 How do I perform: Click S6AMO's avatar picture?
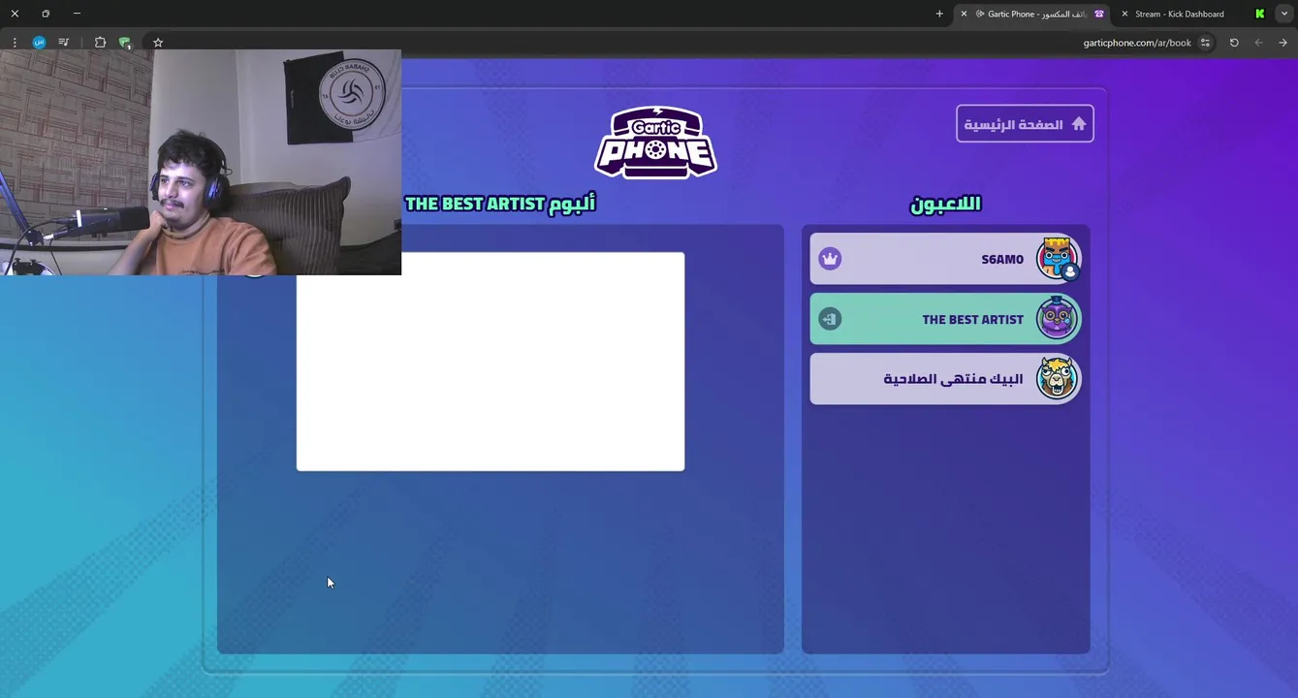[x=1057, y=258]
